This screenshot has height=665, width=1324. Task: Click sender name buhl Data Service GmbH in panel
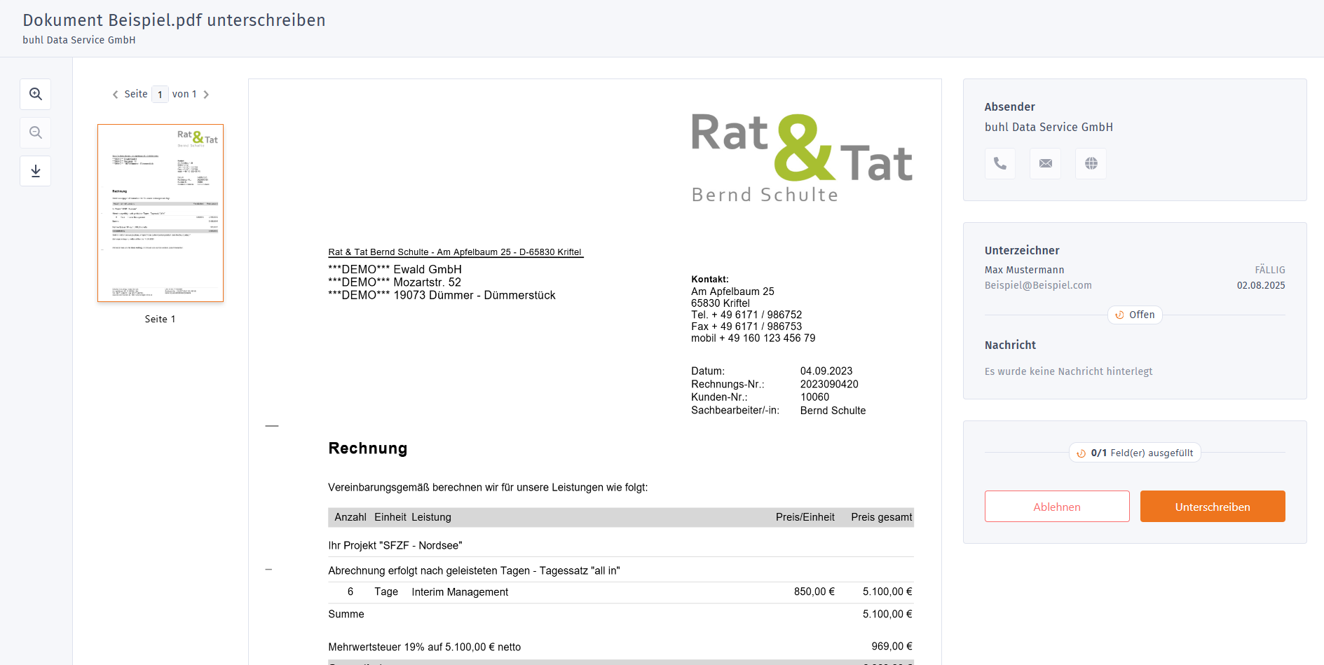pos(1049,128)
